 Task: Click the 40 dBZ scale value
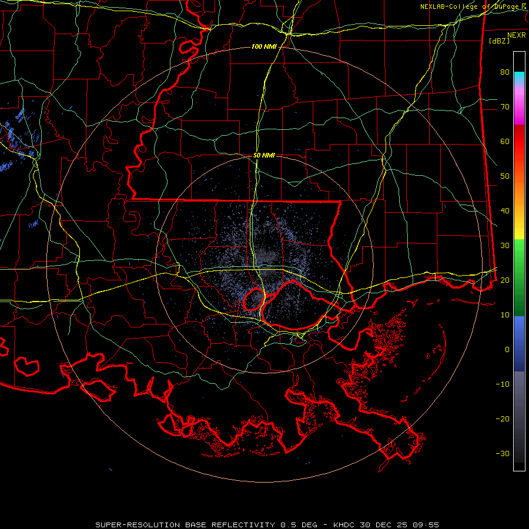tap(505, 211)
